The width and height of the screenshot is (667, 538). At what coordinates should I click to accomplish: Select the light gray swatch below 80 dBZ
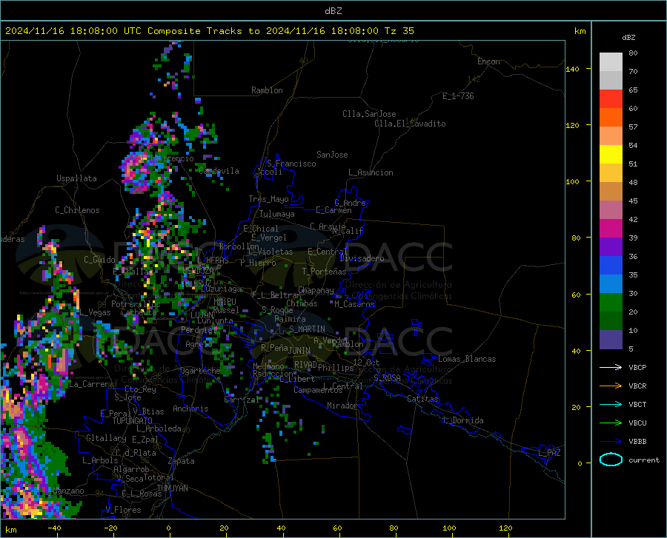pyautogui.click(x=611, y=62)
